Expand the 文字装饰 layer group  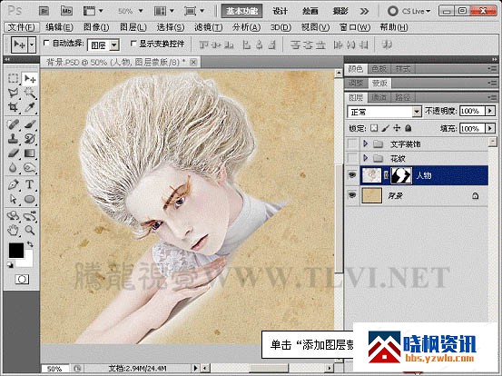point(365,143)
